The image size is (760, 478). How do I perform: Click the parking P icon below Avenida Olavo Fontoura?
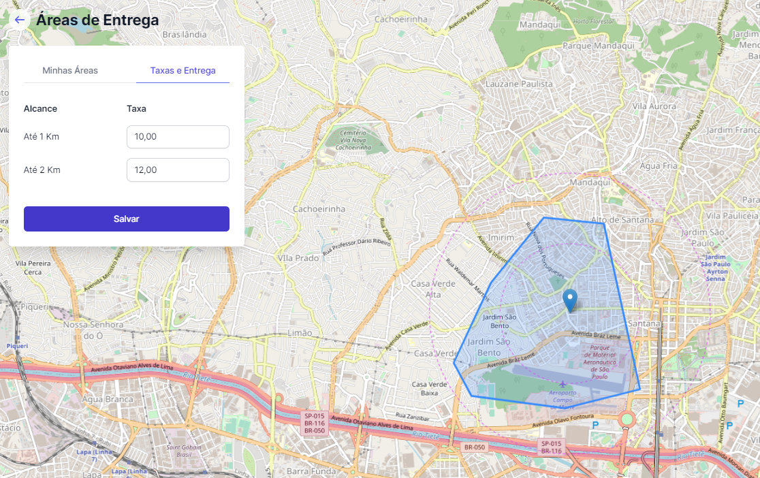597,425
